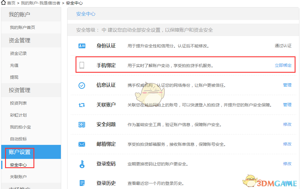Click the 登录历史 row title
The height and width of the screenshot is (189, 300).
tap(106, 183)
